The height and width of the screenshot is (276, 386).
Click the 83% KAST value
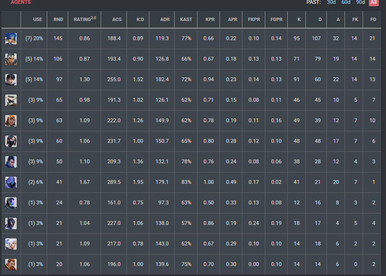coord(186,182)
